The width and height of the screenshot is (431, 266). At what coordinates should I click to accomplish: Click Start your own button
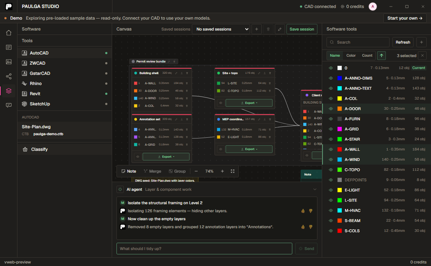405,18
